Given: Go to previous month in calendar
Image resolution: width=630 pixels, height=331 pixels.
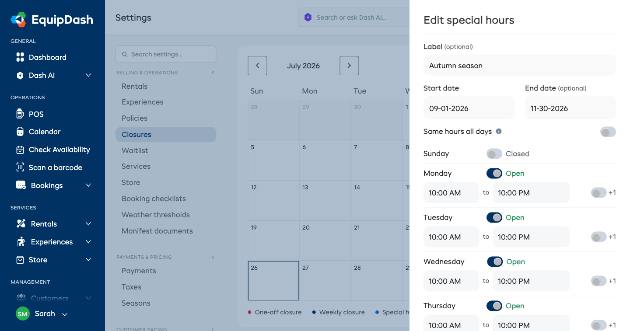Looking at the screenshot, I should [257, 66].
